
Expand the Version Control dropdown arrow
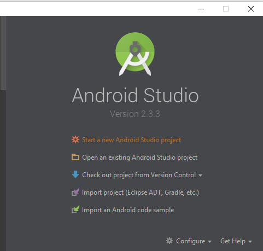click(200, 176)
